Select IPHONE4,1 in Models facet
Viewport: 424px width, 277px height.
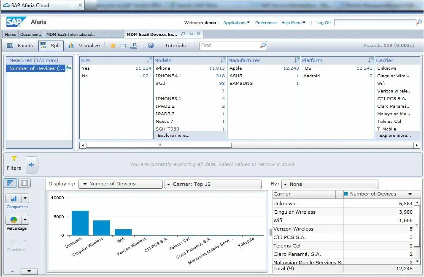coord(190,76)
